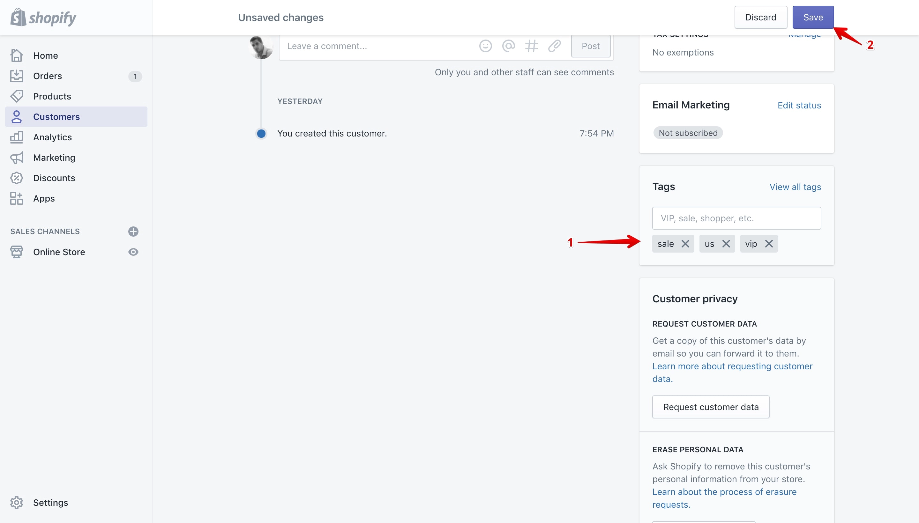This screenshot has height=523, width=919.
Task: Add a sales channel with plus icon
Action: [x=133, y=231]
